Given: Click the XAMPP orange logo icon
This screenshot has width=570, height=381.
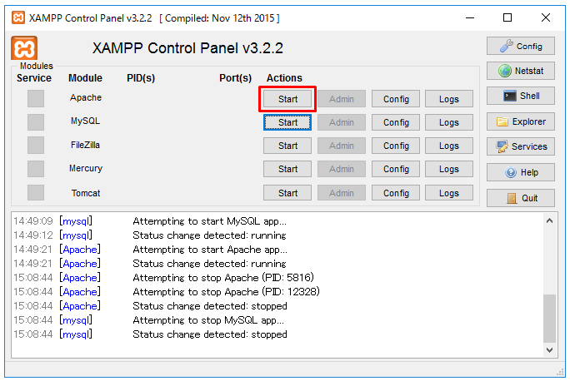Looking at the screenshot, I should click(25, 47).
